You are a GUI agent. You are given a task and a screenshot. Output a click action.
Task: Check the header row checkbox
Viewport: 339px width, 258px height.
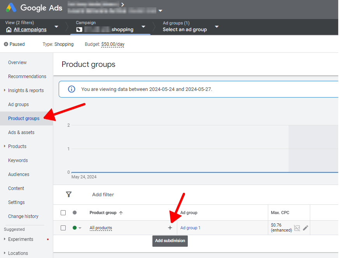tap(63, 213)
